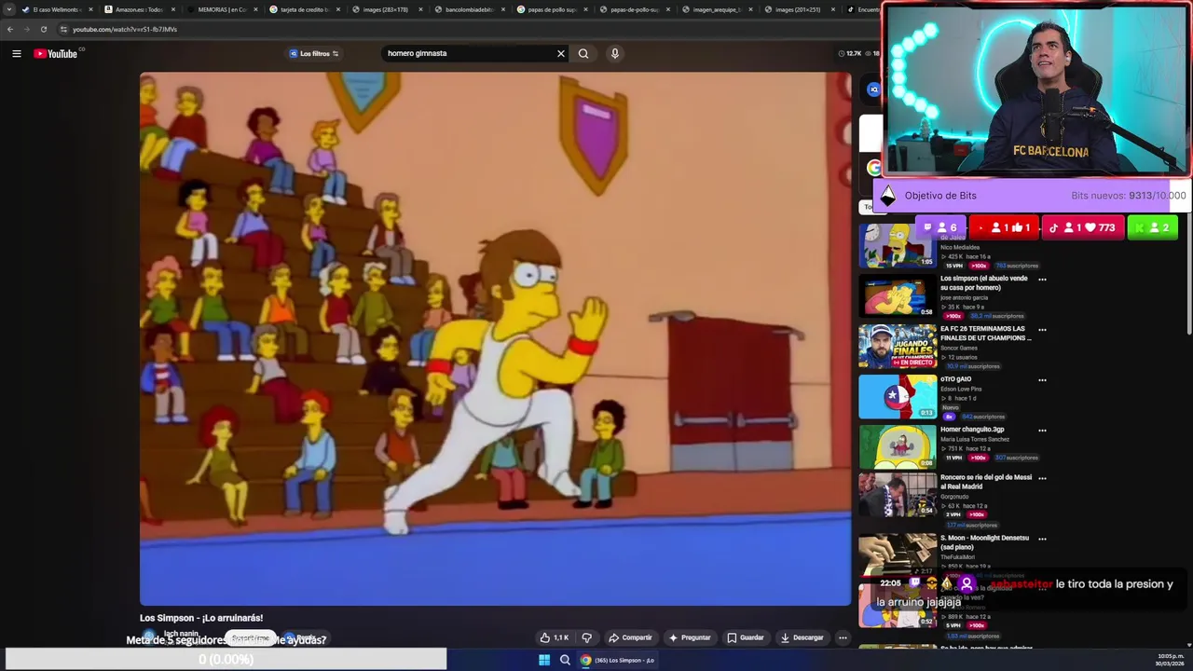This screenshot has height=671, width=1193.
Task: Switch to the 'Amazon.es : Todos' tab
Action: coord(138,9)
